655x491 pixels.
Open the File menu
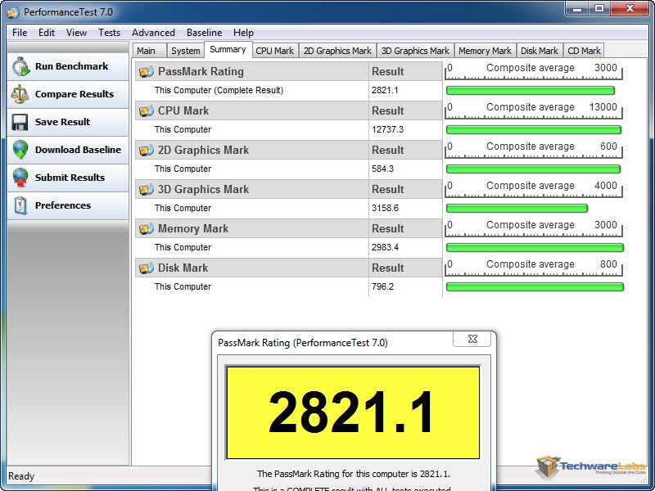20,33
